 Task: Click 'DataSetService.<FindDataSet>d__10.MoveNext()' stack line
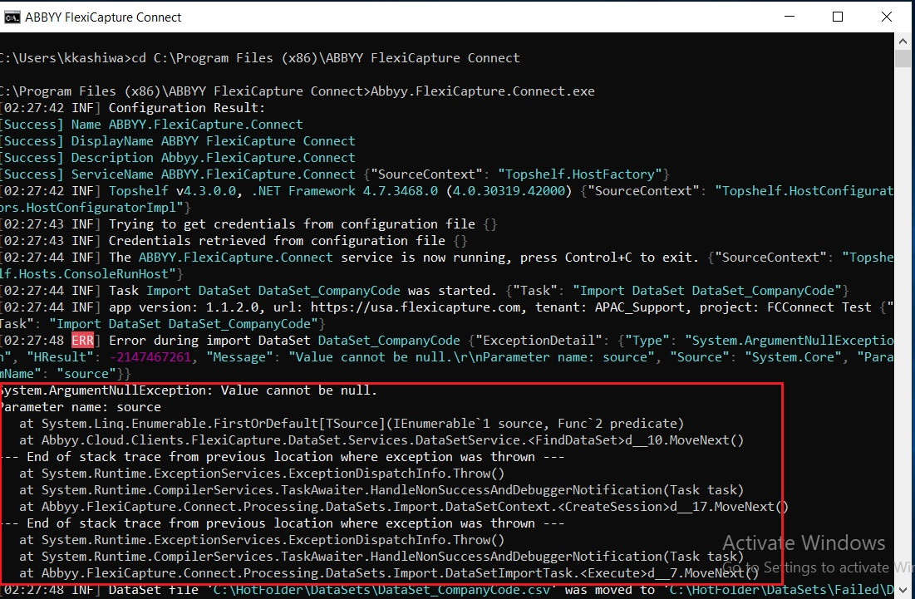point(381,440)
